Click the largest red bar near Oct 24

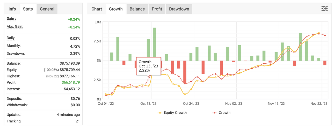click(x=185, y=72)
